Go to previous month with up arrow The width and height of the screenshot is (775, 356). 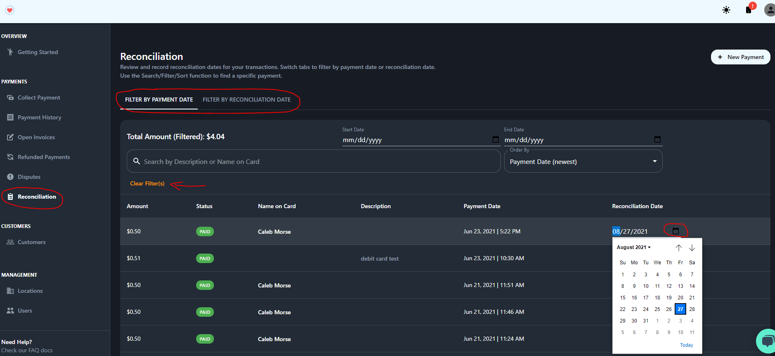click(x=678, y=248)
